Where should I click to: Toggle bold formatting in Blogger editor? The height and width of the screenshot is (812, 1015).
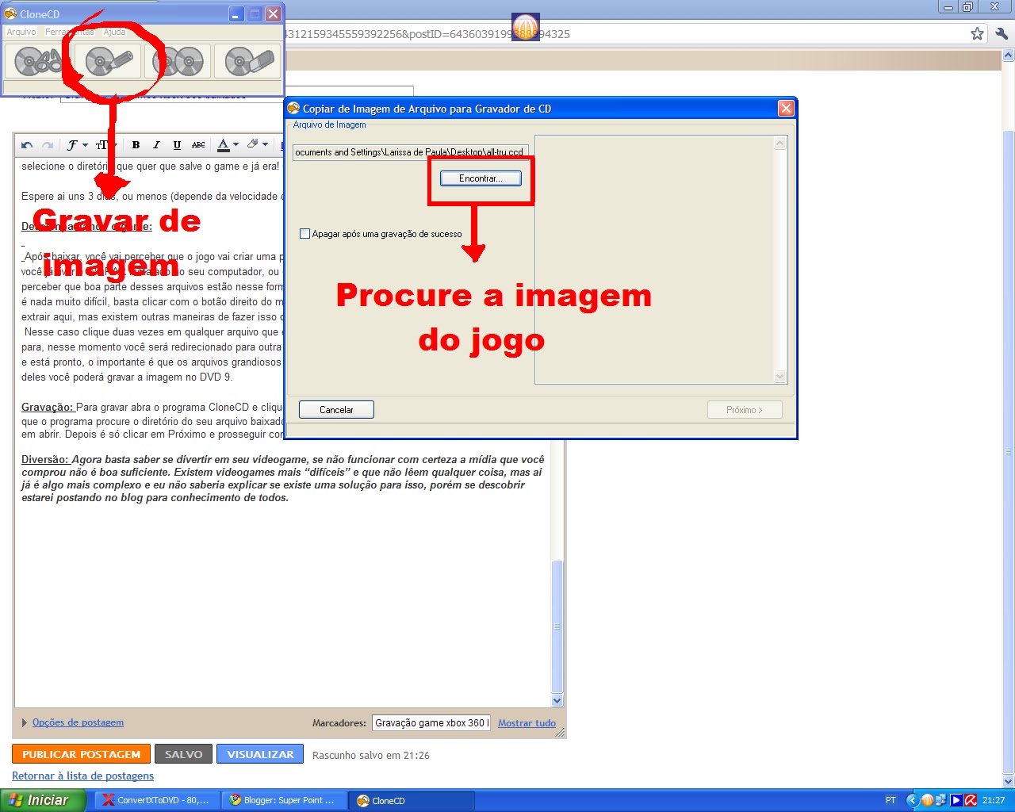(x=136, y=145)
